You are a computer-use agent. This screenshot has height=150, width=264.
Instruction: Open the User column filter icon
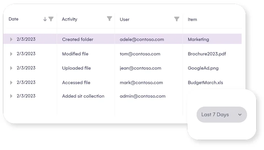(177, 19)
